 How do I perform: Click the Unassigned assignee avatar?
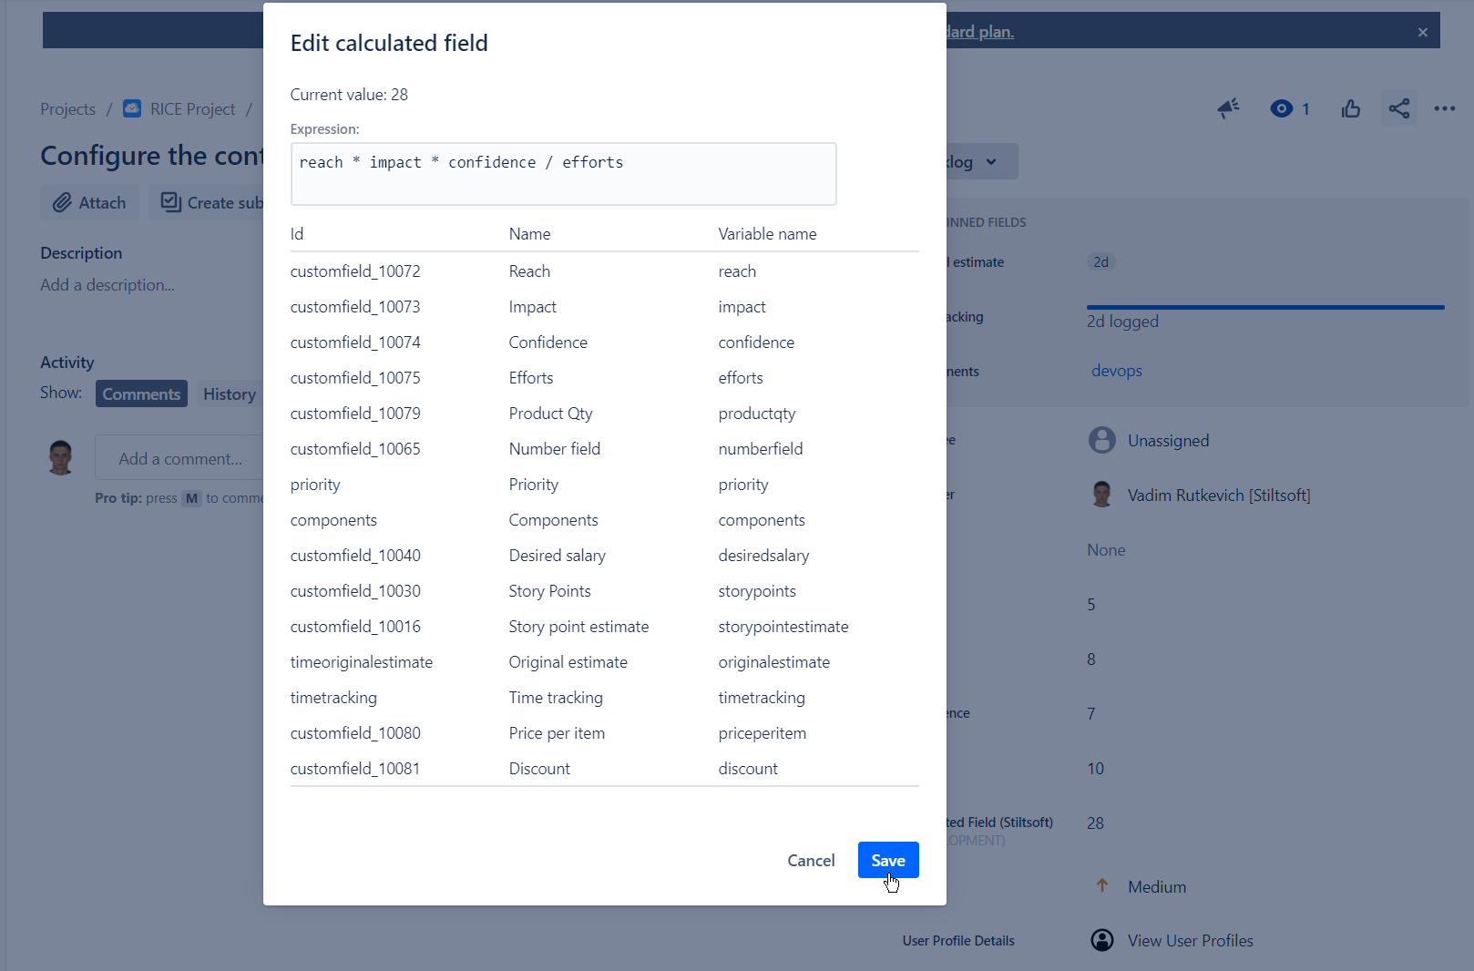(1102, 441)
